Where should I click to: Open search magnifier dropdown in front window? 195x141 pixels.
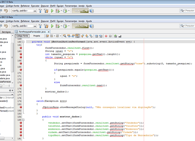click(183, 26)
